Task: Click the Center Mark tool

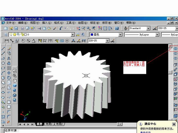Action: click(x=67, y=41)
